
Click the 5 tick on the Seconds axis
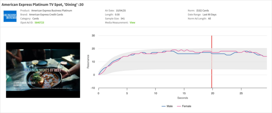(x=127, y=93)
